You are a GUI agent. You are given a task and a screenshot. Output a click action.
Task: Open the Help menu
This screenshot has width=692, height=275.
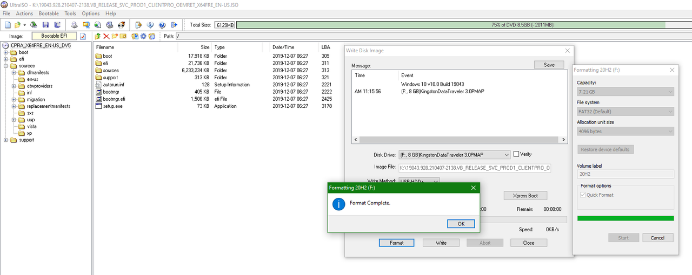click(x=111, y=13)
